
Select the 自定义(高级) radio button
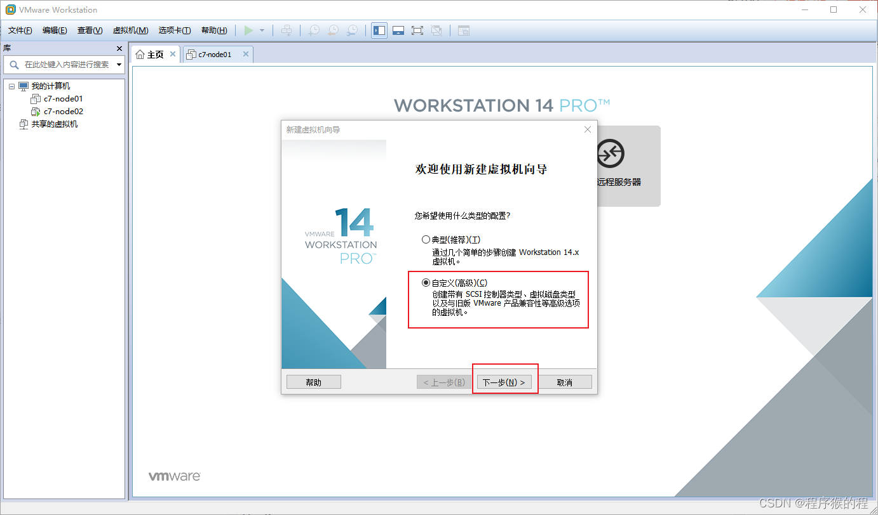pyautogui.click(x=426, y=283)
